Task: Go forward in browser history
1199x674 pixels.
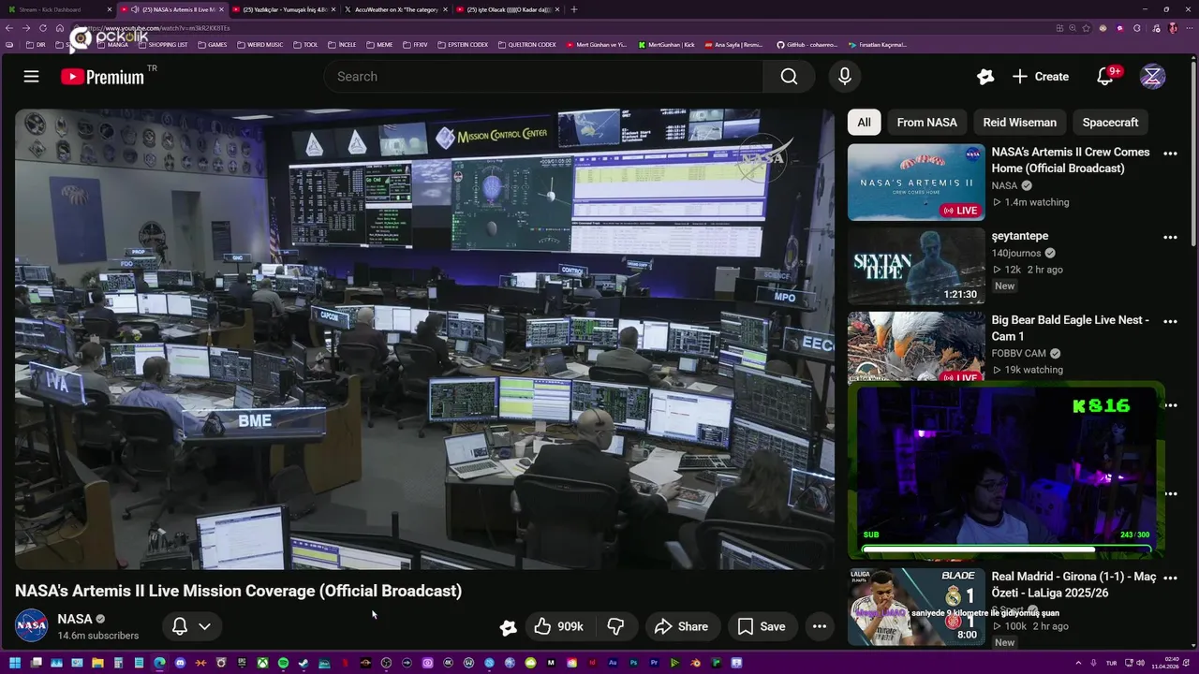Action: click(26, 28)
